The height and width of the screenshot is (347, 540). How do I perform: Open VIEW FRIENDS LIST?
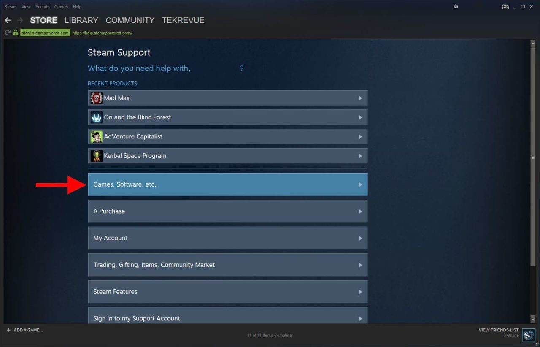(499, 330)
